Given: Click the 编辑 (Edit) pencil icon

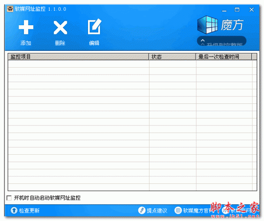Looking at the screenshot, I should (x=95, y=27).
